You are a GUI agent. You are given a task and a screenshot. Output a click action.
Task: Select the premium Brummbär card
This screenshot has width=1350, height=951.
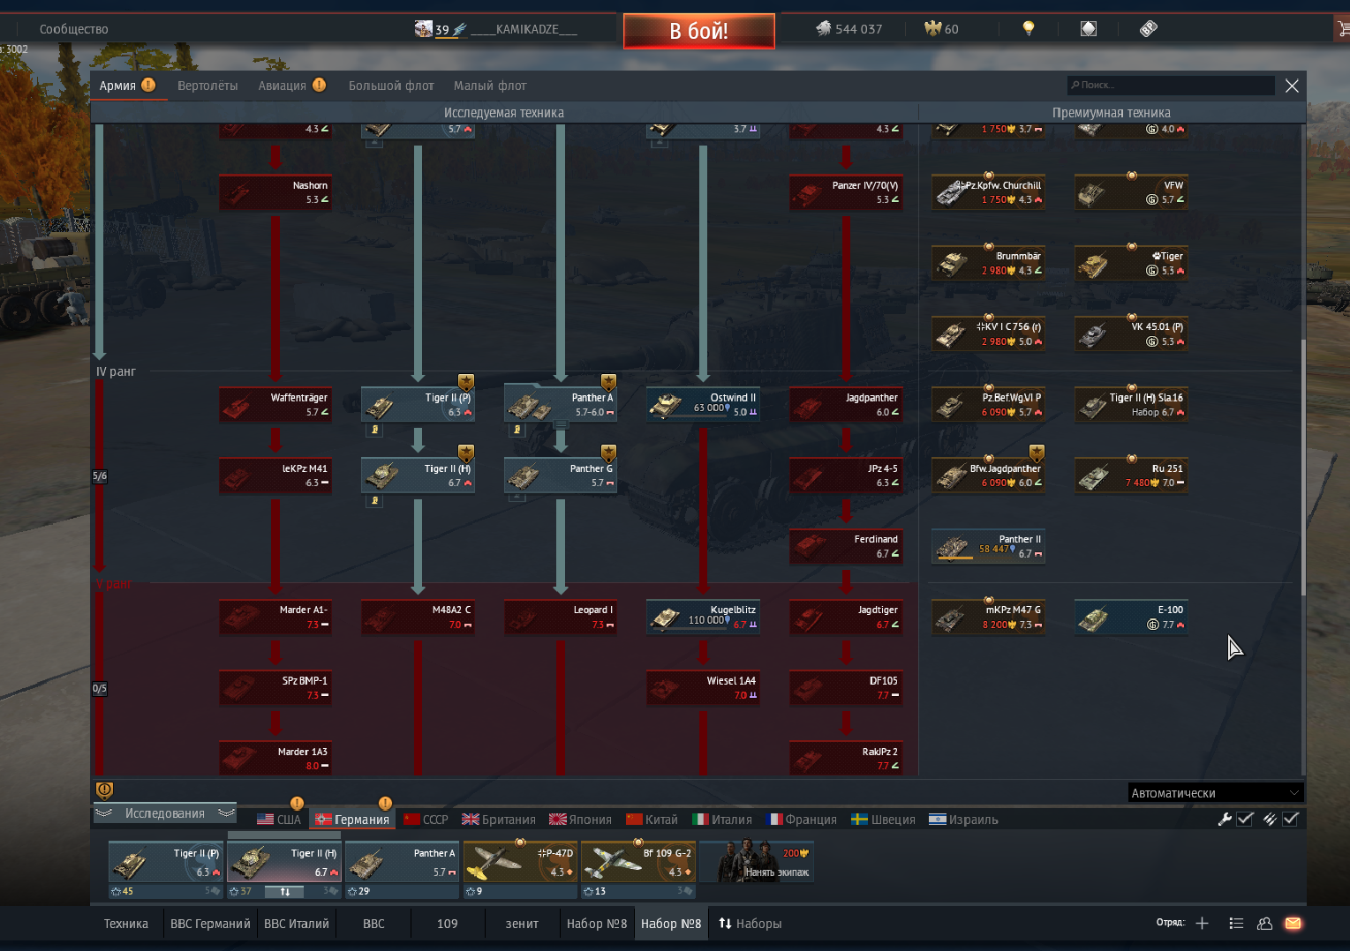click(989, 263)
